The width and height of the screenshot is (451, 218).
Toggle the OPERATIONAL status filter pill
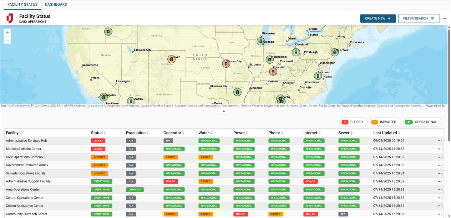(x=423, y=122)
